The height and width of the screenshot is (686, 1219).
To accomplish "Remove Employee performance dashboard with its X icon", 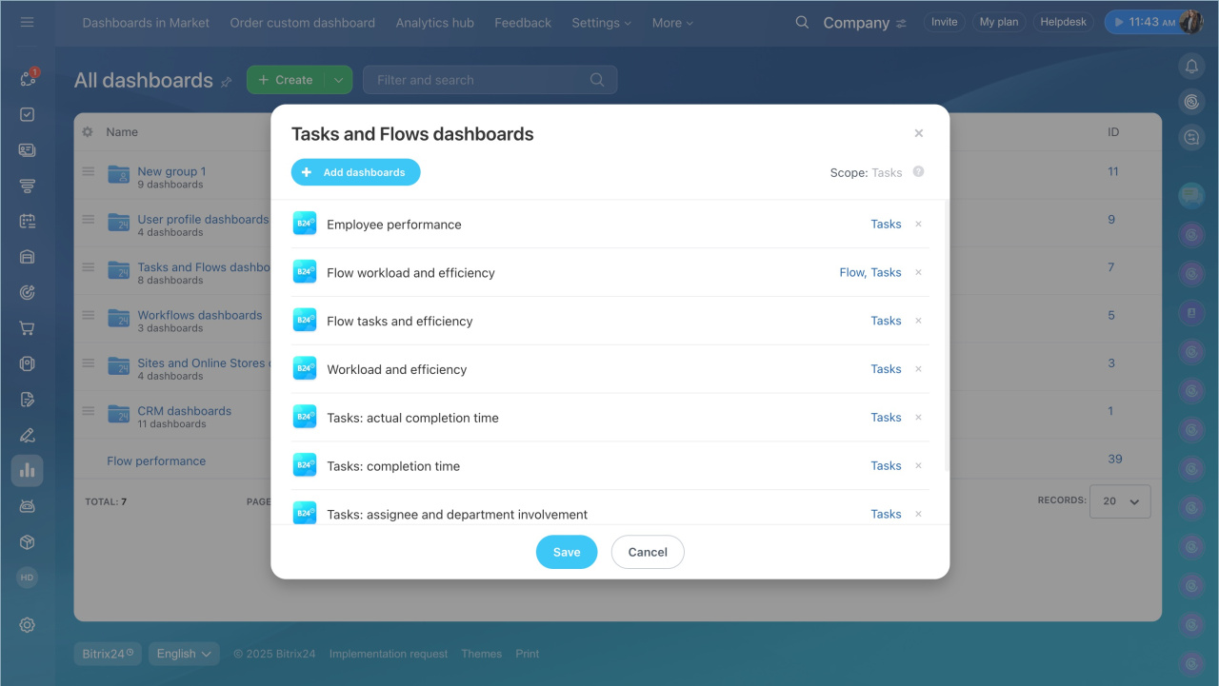I will click(x=918, y=225).
